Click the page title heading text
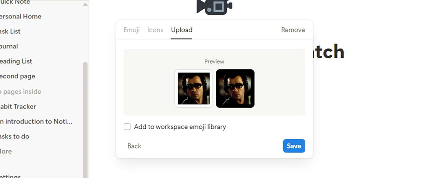 pyautogui.click(x=328, y=51)
